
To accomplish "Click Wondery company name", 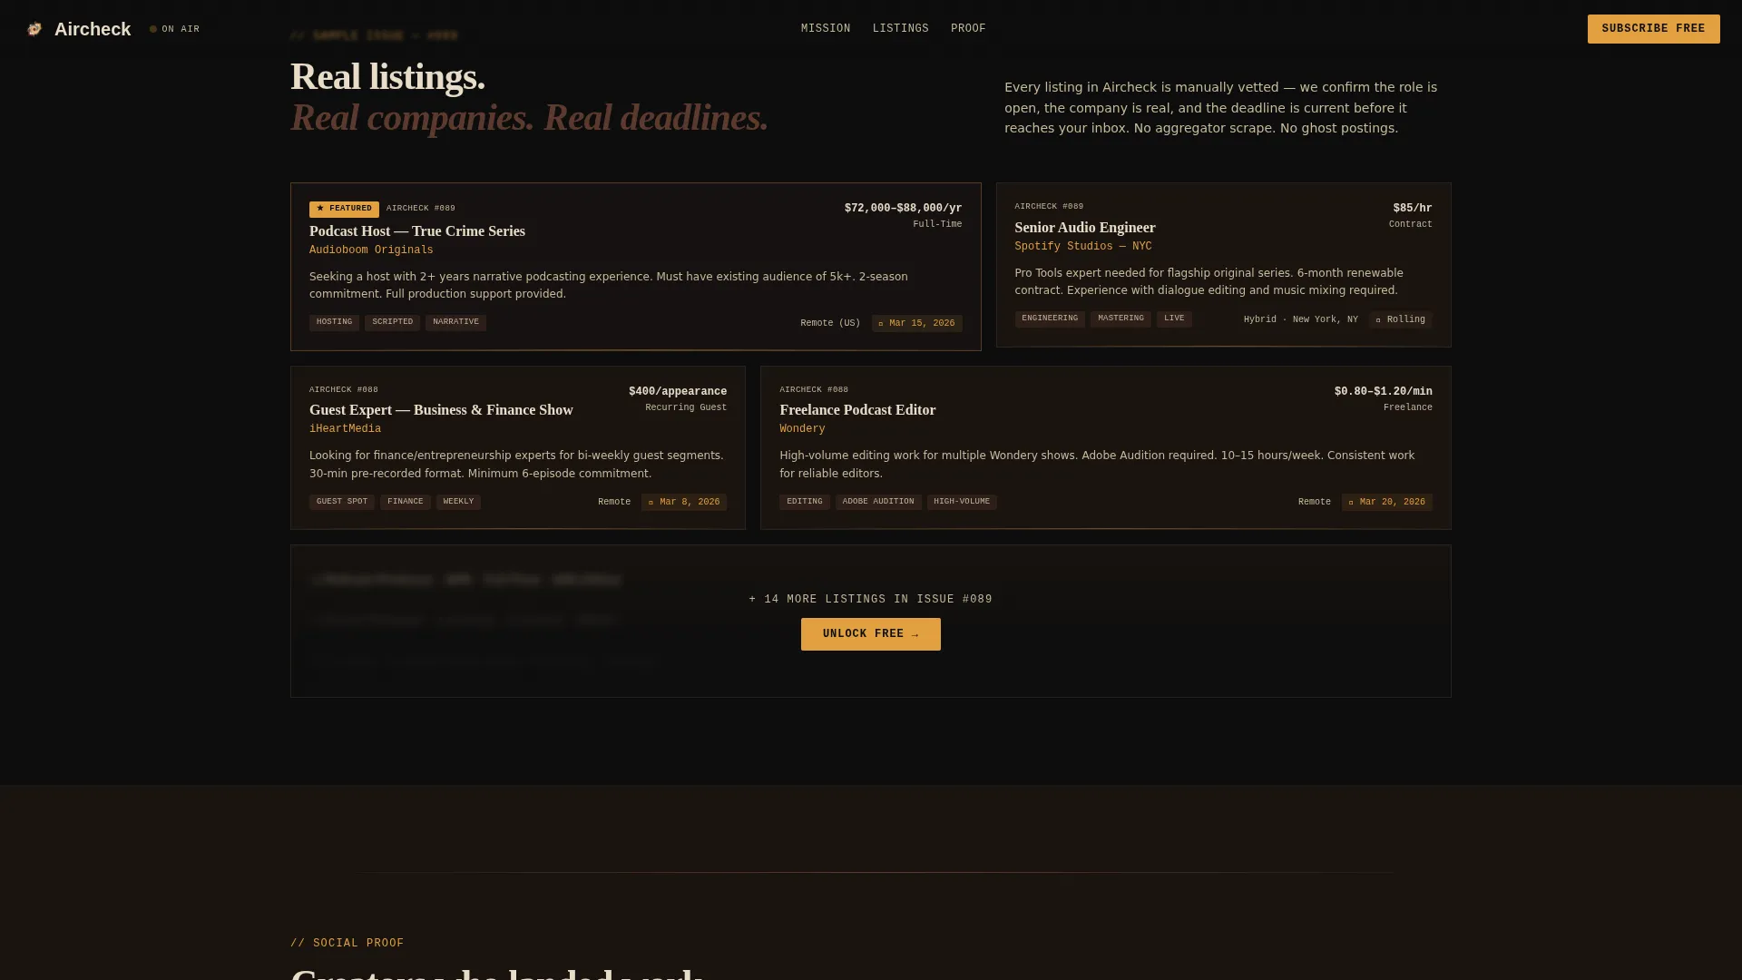I will pyautogui.click(x=802, y=429).
